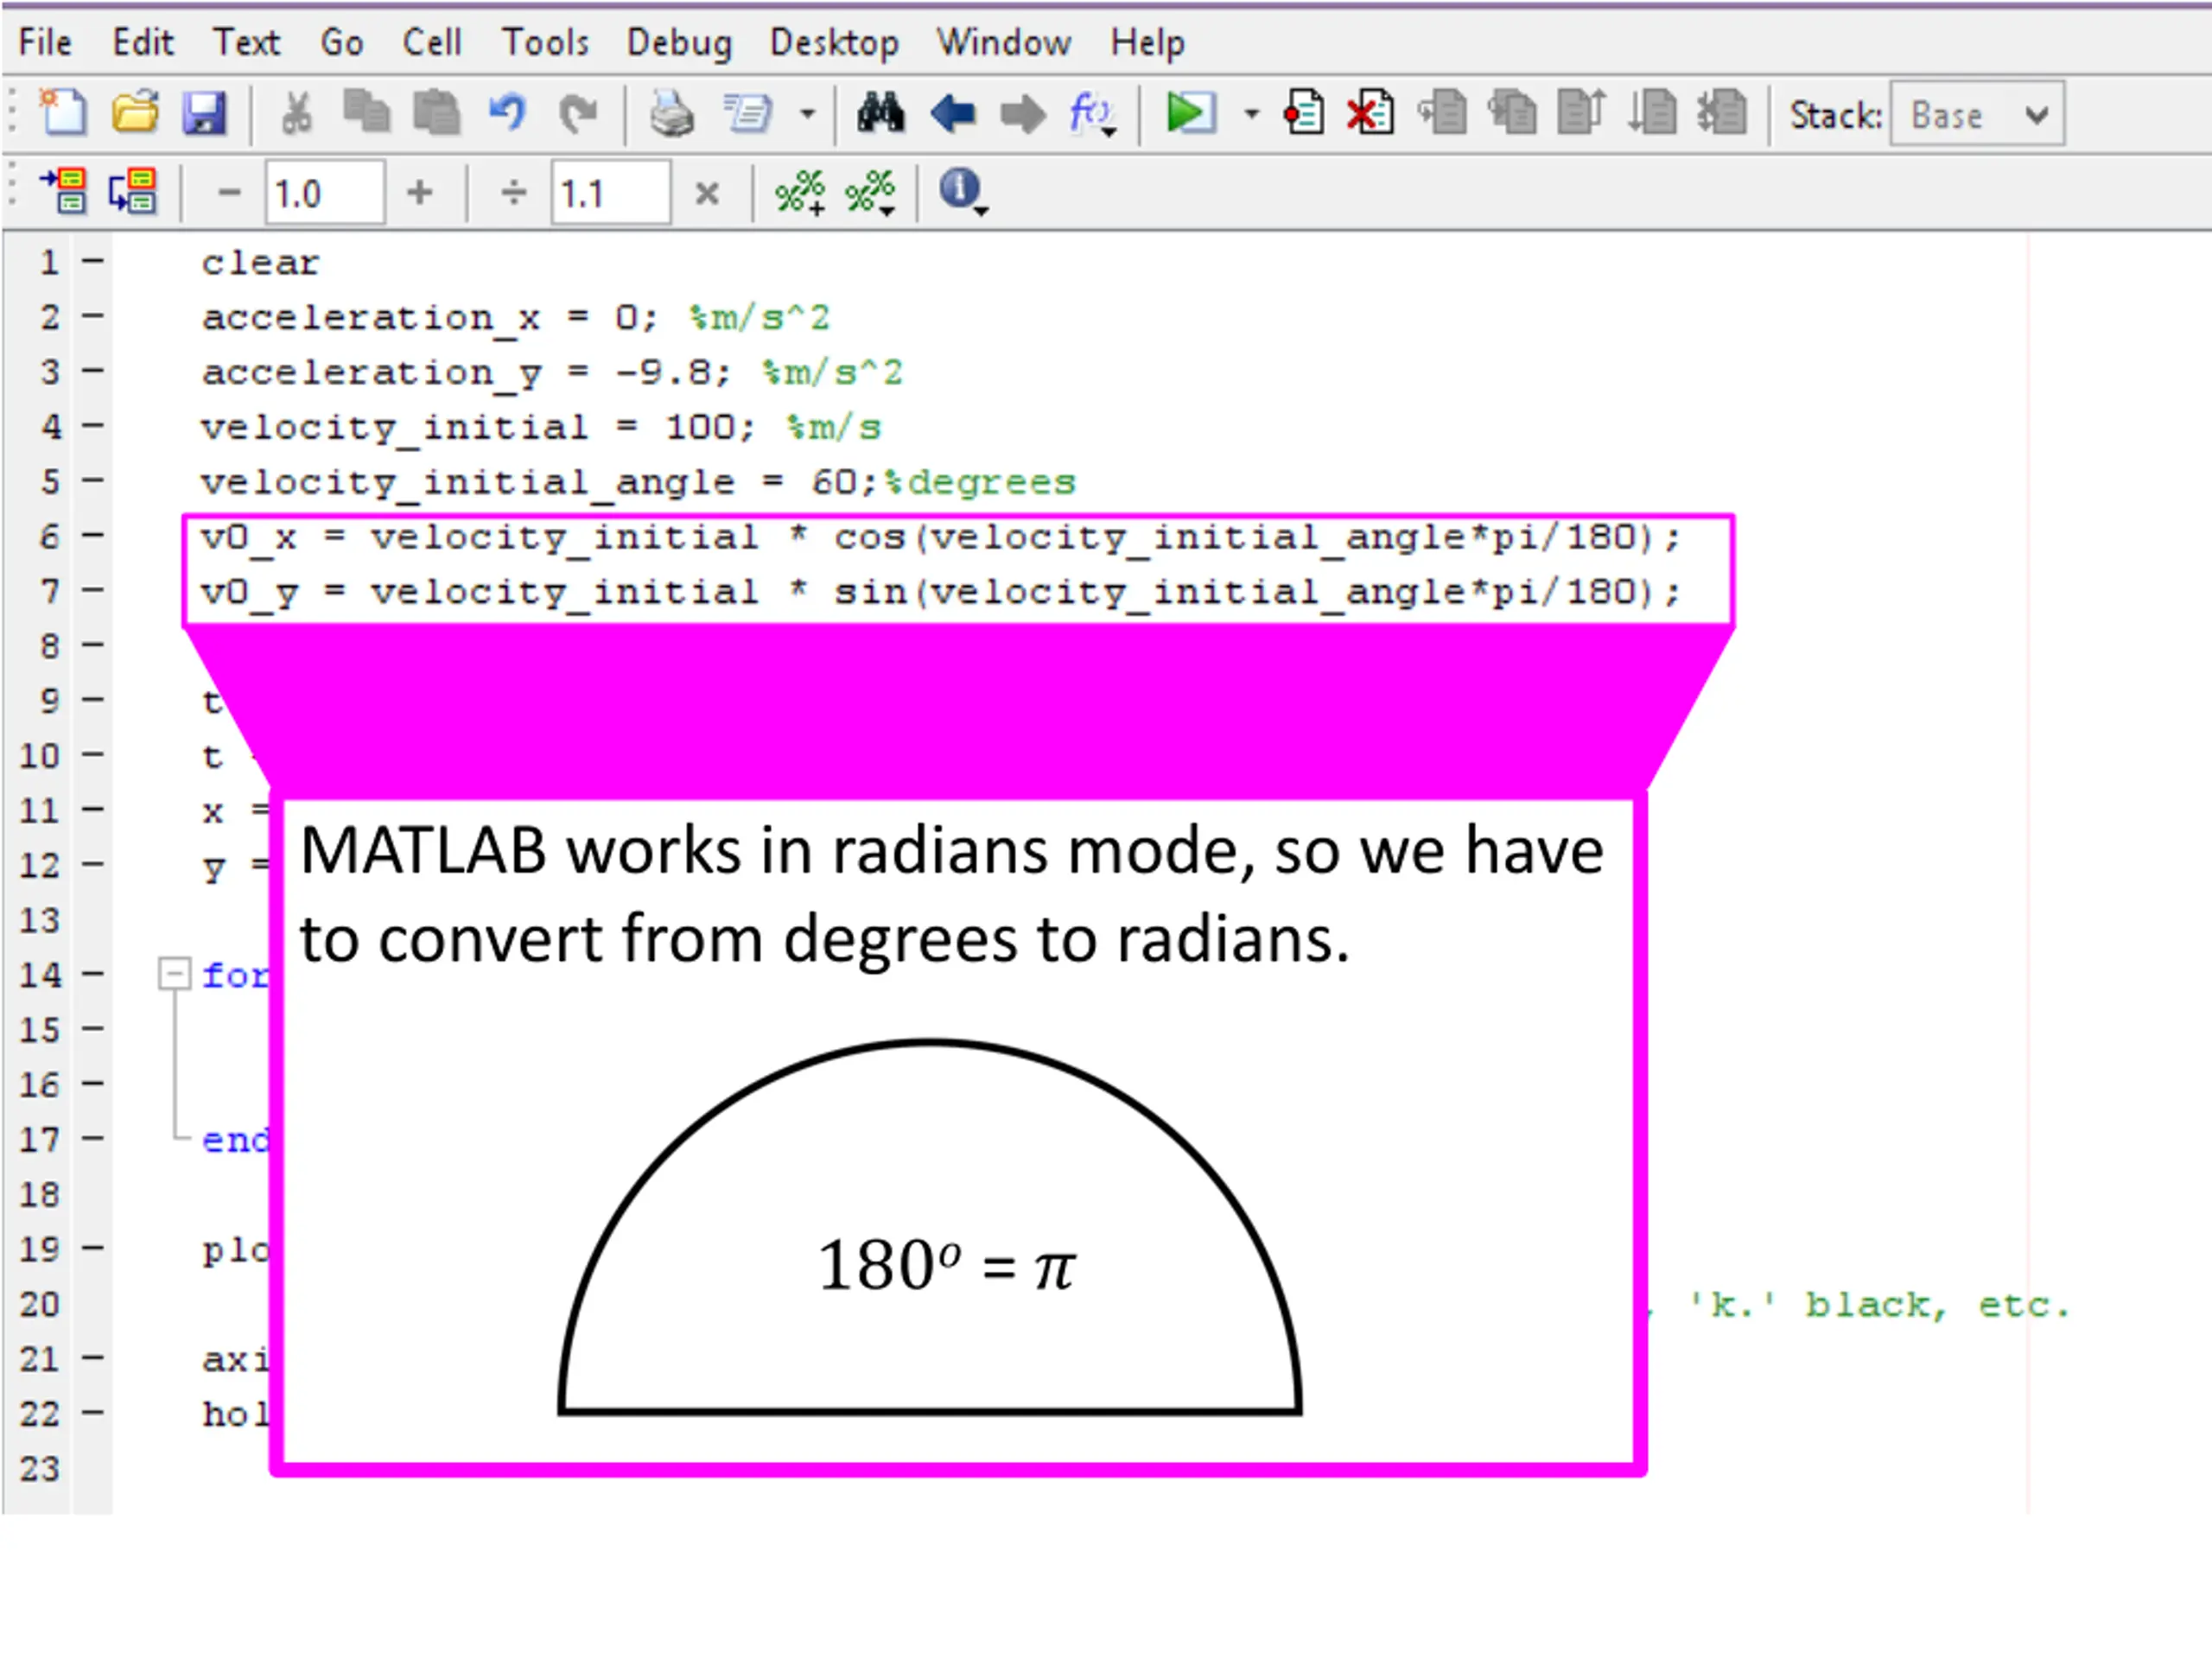Open the Edit menu
This screenshot has width=2212, height=1659.
click(x=143, y=42)
